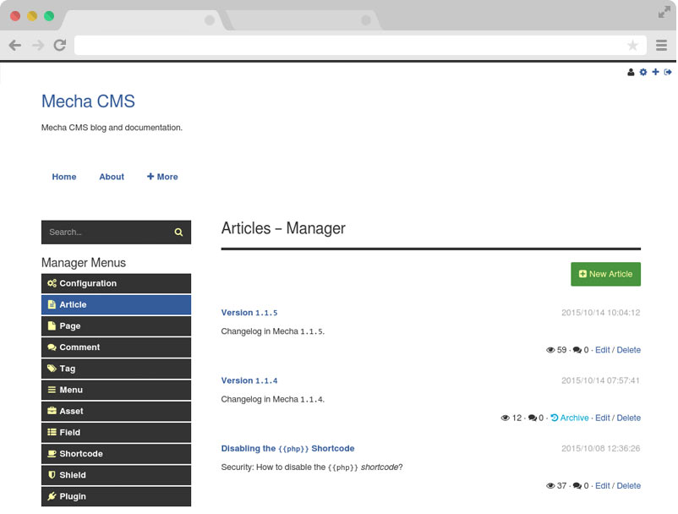Edit the Disabling Shortcode article
This screenshot has width=678, height=514.
coord(602,485)
